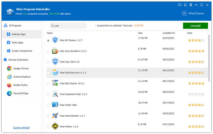Click the Wise Game Booster rocket icon
The image size is (213, 134).
55,115
